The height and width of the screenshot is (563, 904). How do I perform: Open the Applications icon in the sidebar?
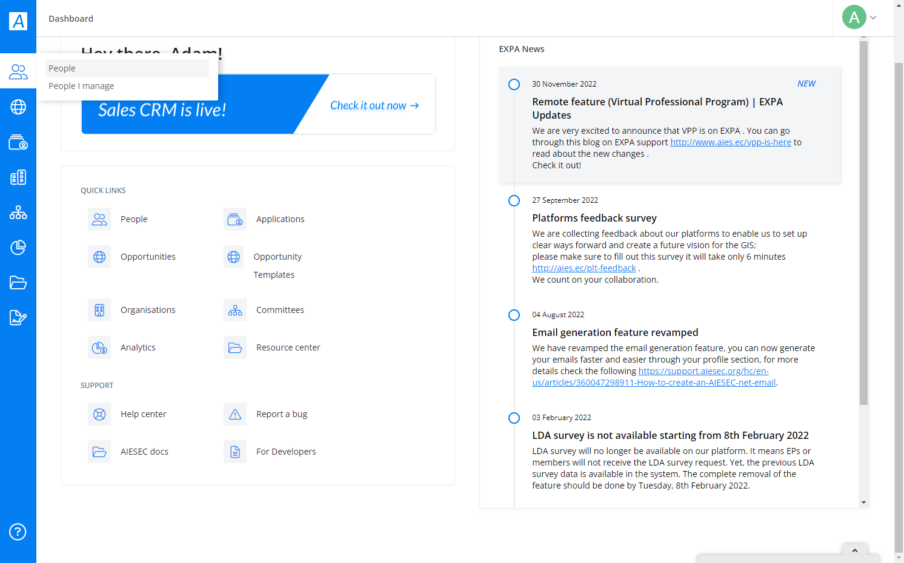pyautogui.click(x=18, y=142)
